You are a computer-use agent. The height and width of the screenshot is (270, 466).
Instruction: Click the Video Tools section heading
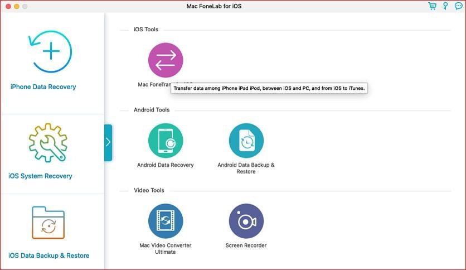pos(149,190)
